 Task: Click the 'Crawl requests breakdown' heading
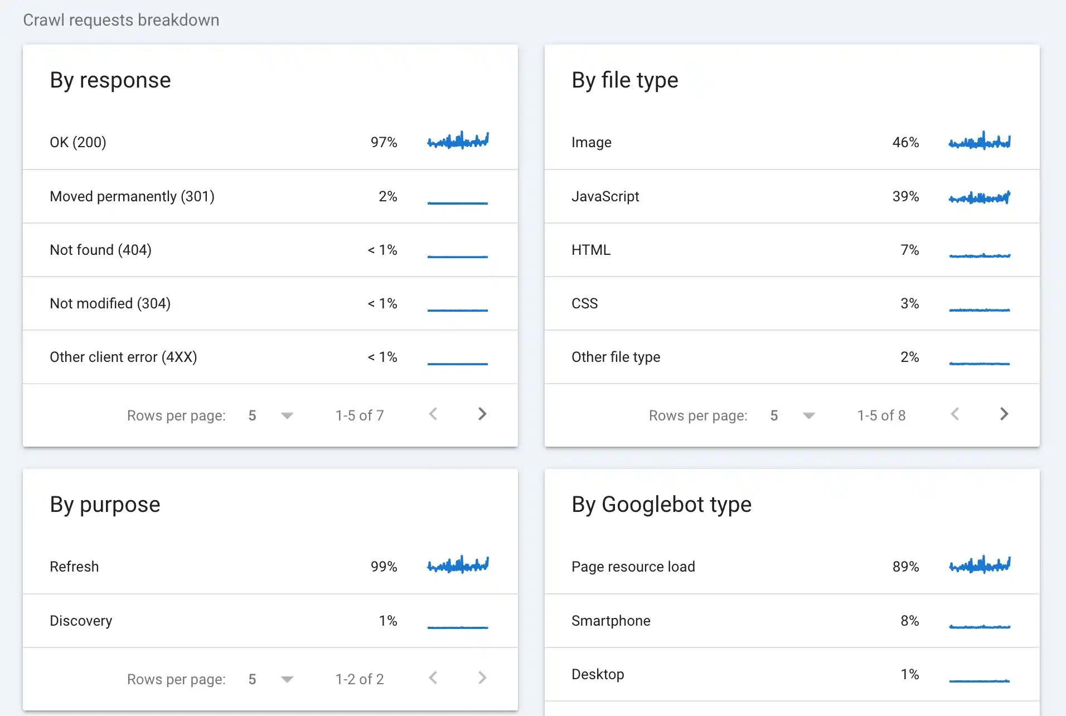tap(121, 20)
